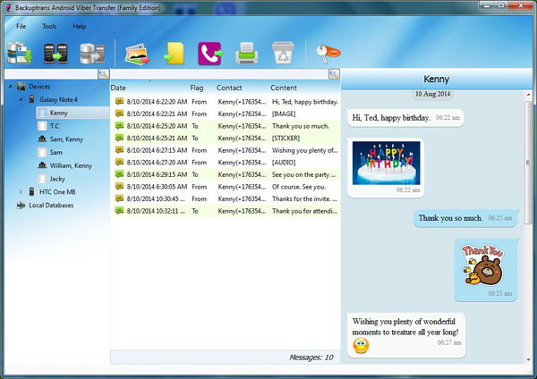Open the Tools menu
Screen dimensions: 537x379
[x=49, y=26]
